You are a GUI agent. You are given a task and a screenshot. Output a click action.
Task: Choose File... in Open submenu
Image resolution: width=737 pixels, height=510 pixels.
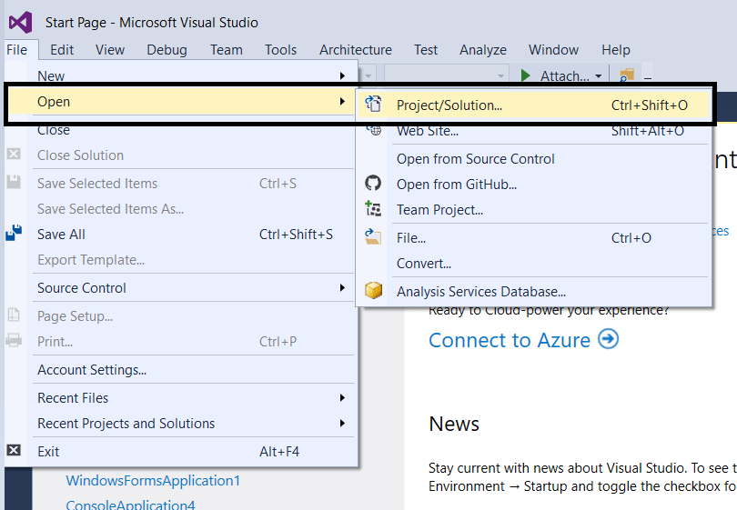(533, 237)
